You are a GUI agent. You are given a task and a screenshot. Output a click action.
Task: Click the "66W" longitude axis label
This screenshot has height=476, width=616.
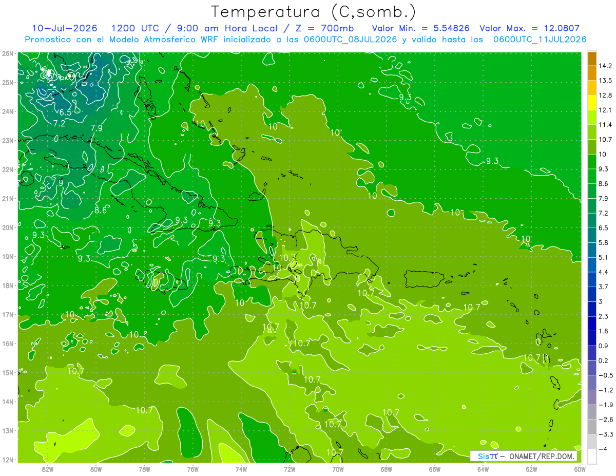[x=434, y=469]
